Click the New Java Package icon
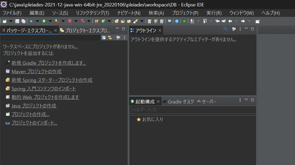 pos(96,21)
